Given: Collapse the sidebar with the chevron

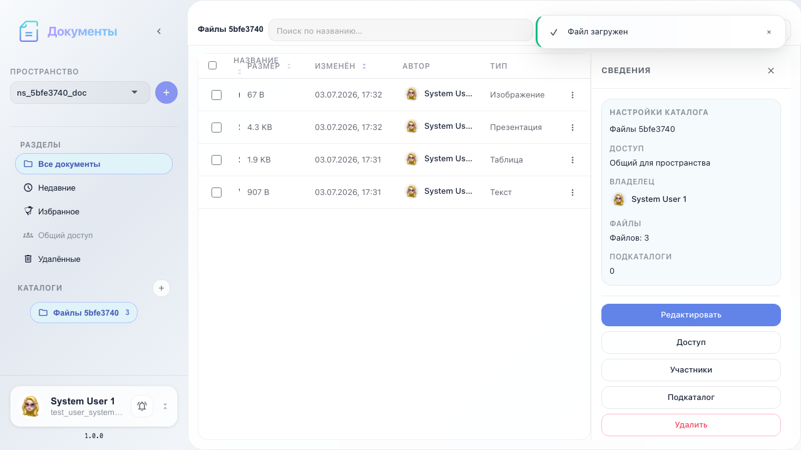Looking at the screenshot, I should [159, 31].
